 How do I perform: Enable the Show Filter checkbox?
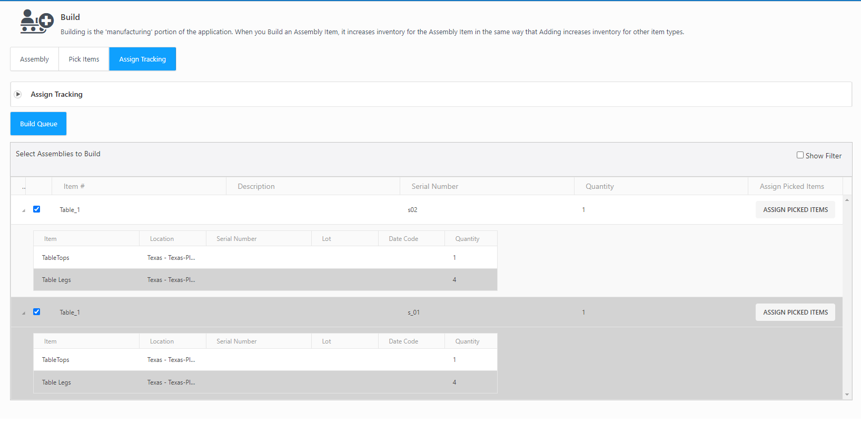800,155
